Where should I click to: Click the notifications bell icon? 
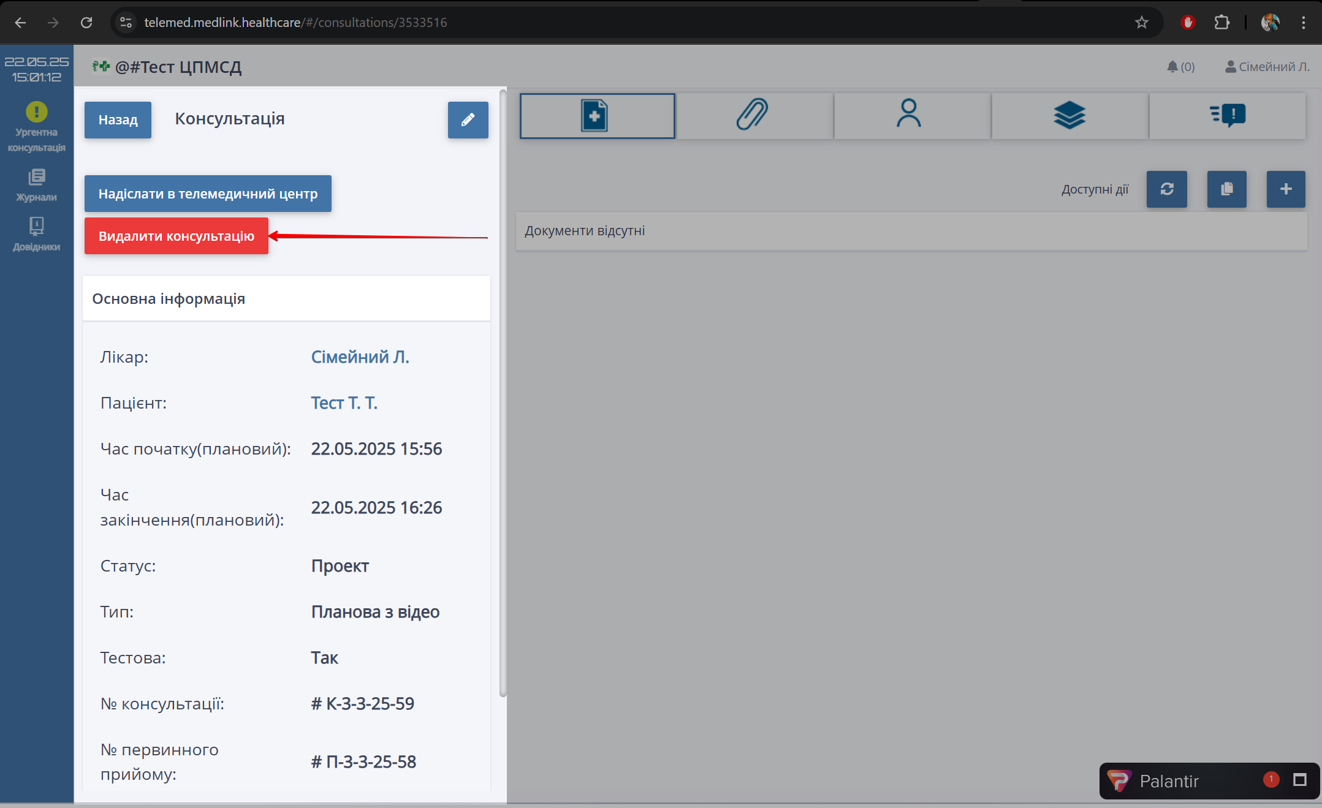pos(1172,67)
